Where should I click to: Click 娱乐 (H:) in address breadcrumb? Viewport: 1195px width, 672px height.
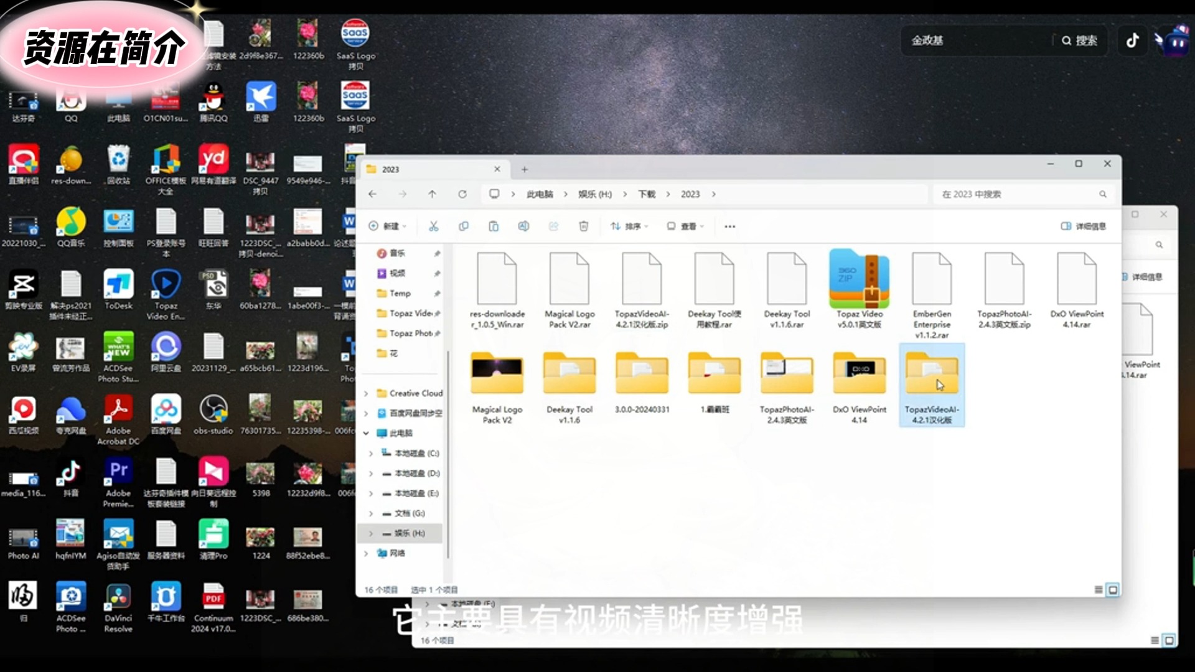point(595,194)
